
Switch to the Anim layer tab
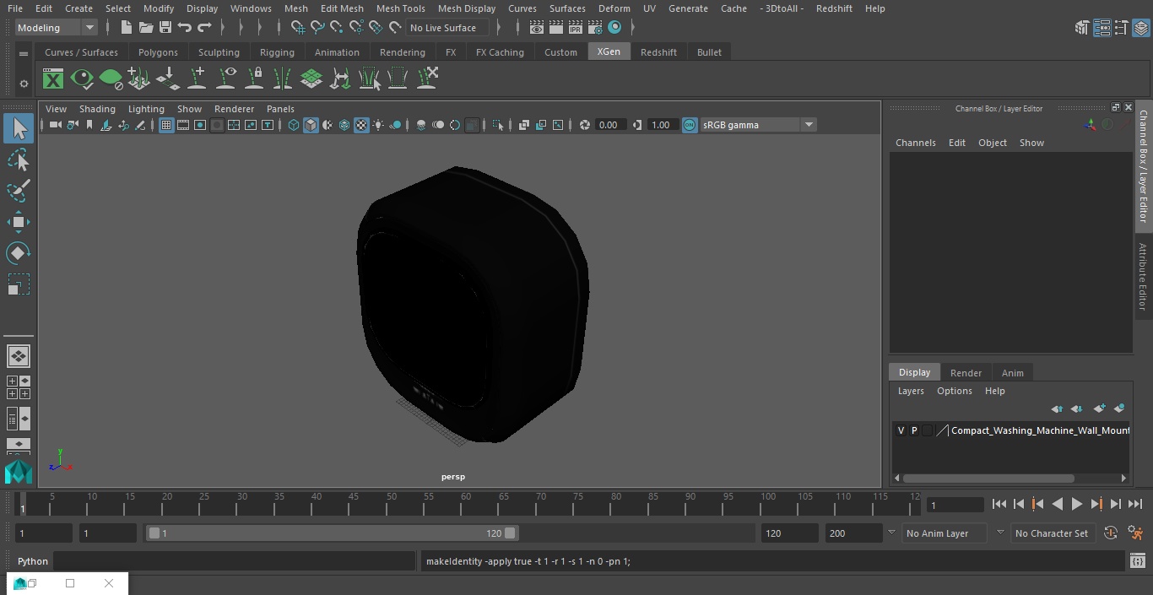[1012, 373]
